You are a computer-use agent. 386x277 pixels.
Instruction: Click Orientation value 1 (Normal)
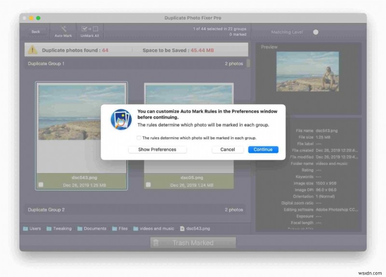[x=325, y=197]
